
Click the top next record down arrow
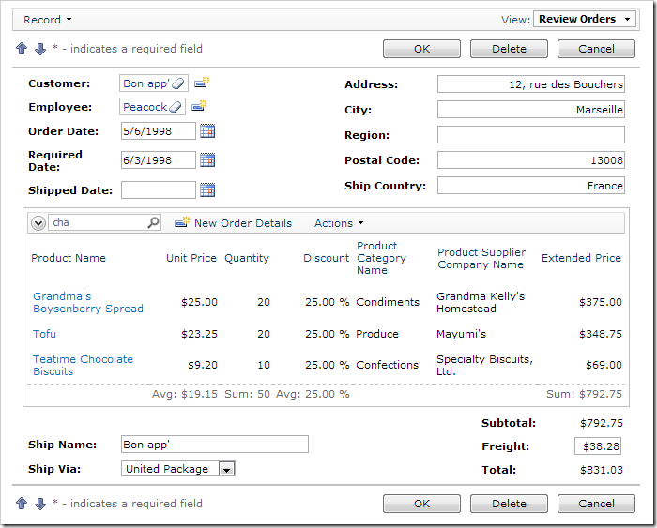tap(40, 49)
